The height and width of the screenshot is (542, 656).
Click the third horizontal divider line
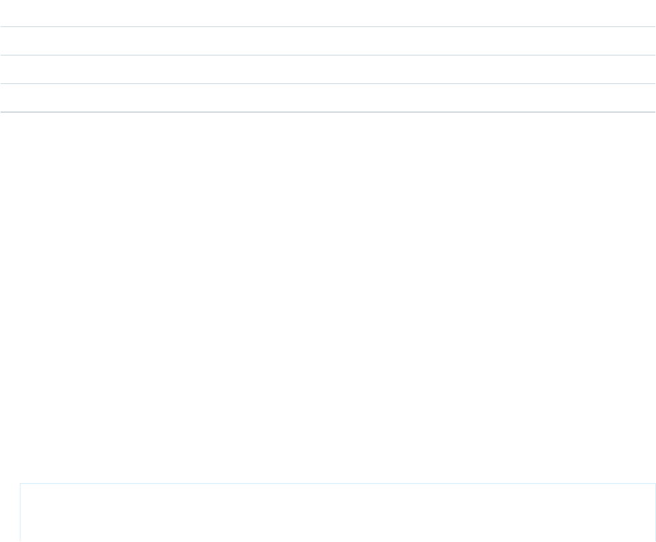tap(328, 84)
